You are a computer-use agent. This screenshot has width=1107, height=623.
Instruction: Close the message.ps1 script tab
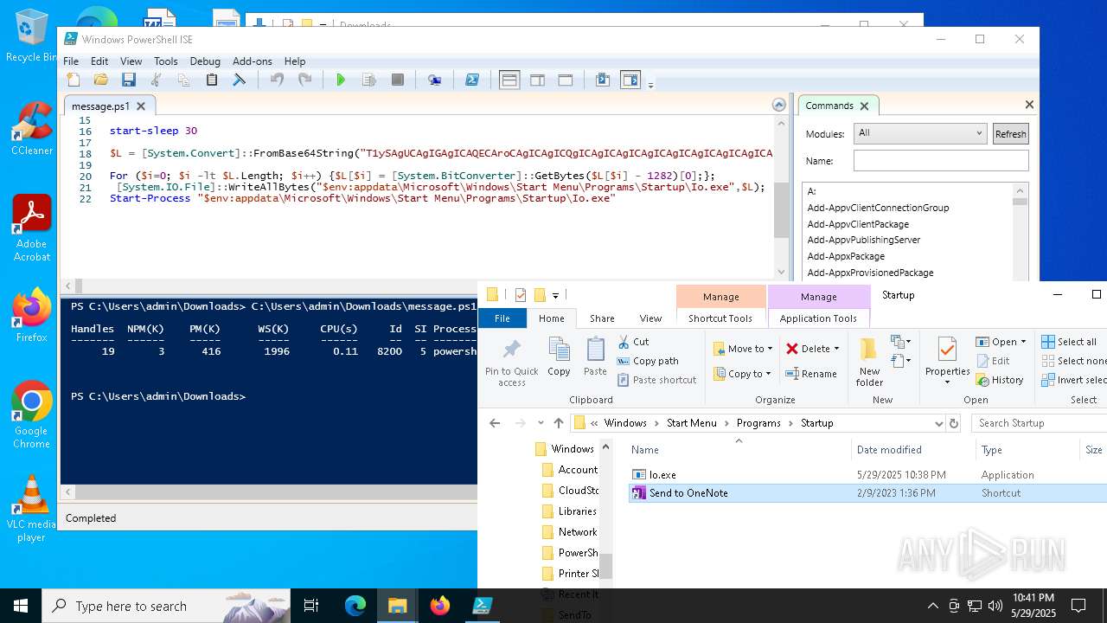pos(141,106)
